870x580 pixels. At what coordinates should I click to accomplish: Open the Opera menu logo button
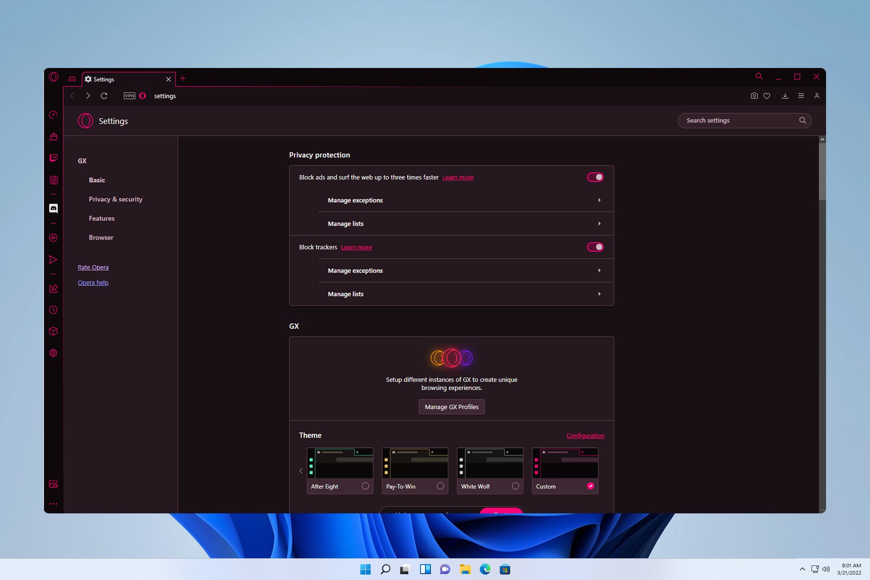(x=53, y=77)
